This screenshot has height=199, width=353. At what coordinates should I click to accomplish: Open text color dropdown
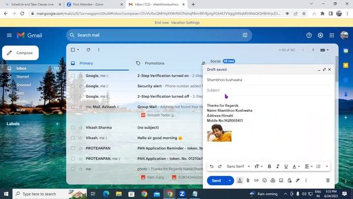pos(296,166)
